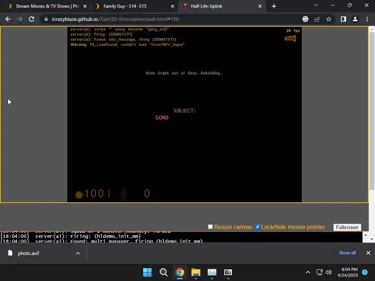Click the page's vertical scrollbar

click(371, 111)
